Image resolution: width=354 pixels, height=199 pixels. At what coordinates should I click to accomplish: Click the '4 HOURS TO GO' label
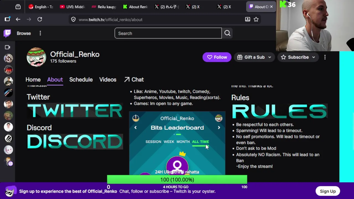click(x=176, y=187)
